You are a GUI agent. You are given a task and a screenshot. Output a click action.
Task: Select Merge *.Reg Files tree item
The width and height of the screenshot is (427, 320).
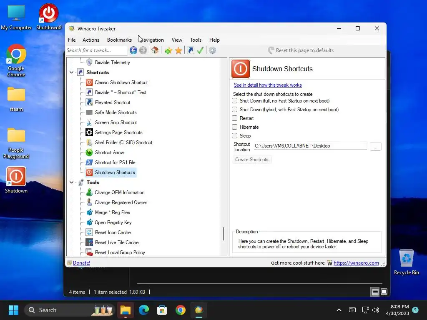pyautogui.click(x=112, y=212)
